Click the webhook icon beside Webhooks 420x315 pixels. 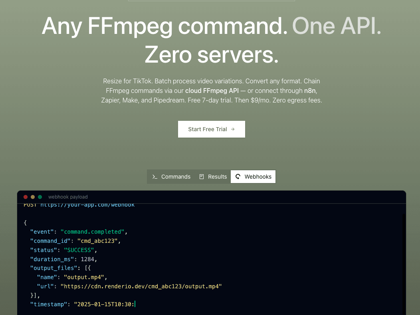pyautogui.click(x=238, y=177)
